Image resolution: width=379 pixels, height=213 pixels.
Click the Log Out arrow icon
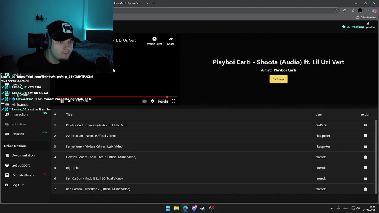pyautogui.click(x=7, y=185)
